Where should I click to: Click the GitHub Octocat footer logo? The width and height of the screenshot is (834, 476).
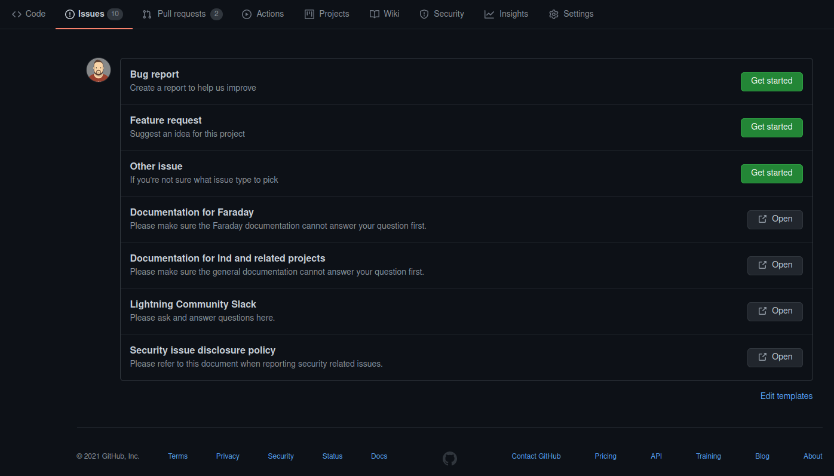[449, 458]
